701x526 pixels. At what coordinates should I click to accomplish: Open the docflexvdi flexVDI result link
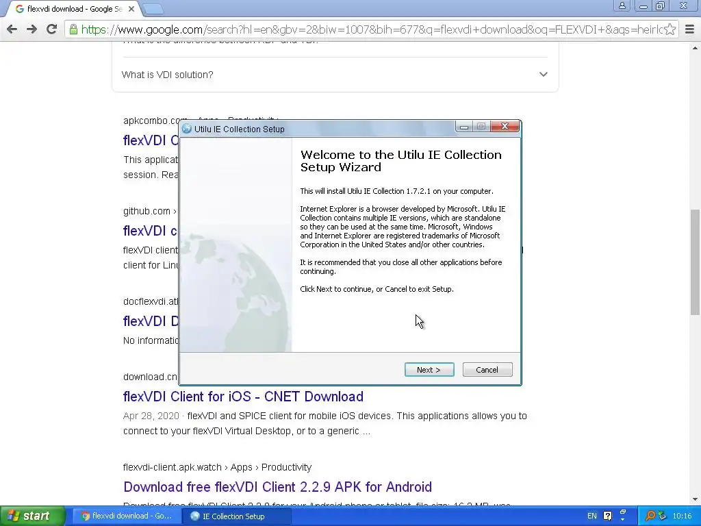pos(150,321)
